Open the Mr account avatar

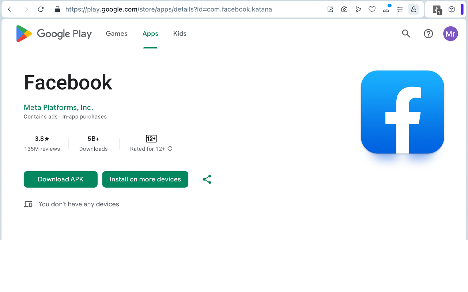pyautogui.click(x=450, y=34)
